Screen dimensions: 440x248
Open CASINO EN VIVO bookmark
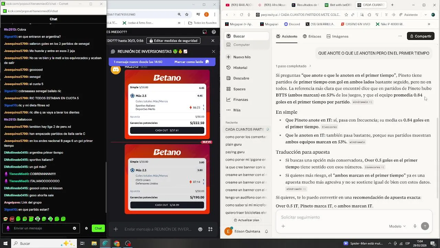[355, 24]
